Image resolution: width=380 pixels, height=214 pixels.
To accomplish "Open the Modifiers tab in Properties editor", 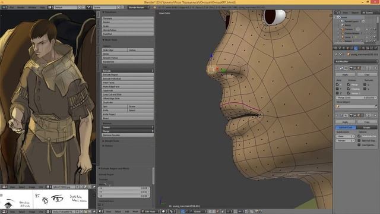I will (x=356, y=48).
